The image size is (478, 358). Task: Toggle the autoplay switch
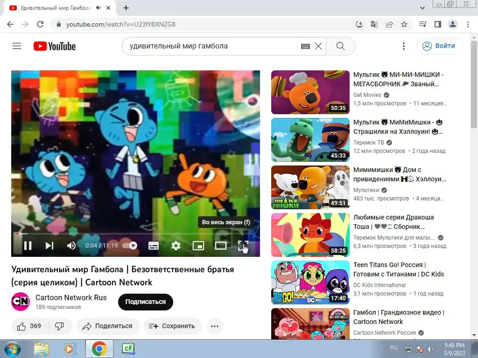click(130, 246)
